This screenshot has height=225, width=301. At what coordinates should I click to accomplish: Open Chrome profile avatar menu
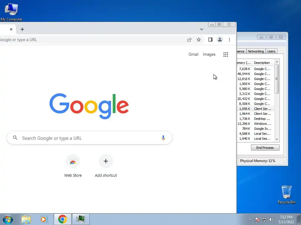(x=220, y=40)
